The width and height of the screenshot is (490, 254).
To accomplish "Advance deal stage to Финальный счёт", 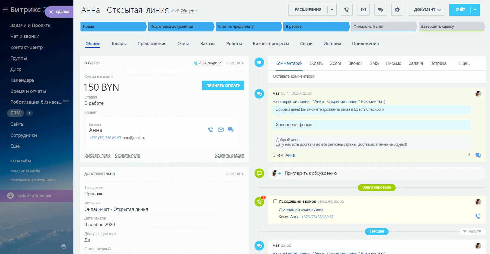I will click(383, 26).
